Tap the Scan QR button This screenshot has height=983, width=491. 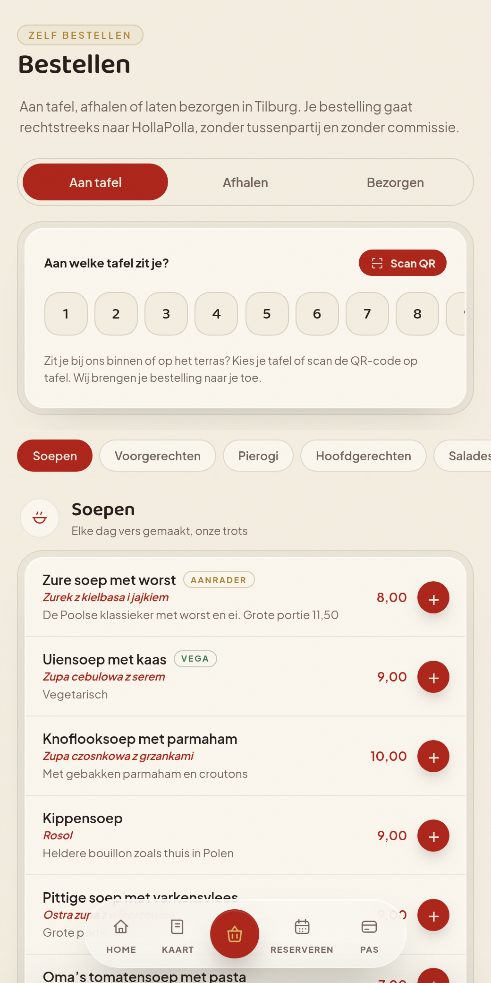[403, 263]
